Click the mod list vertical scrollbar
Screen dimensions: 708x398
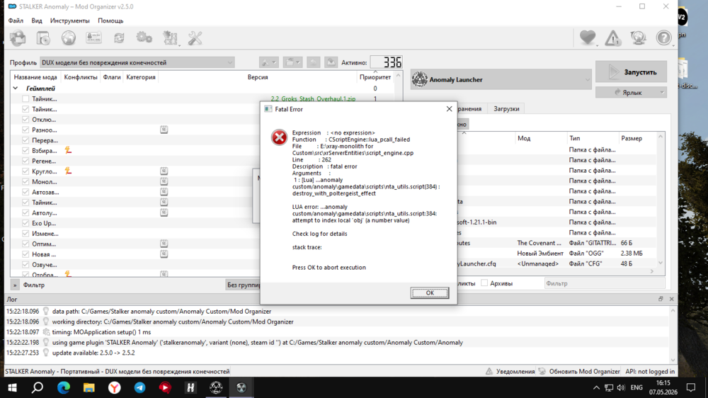pyautogui.click(x=398, y=174)
